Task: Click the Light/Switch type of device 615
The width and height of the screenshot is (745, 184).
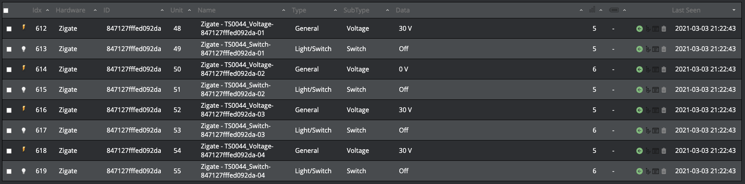Action: 313,90
